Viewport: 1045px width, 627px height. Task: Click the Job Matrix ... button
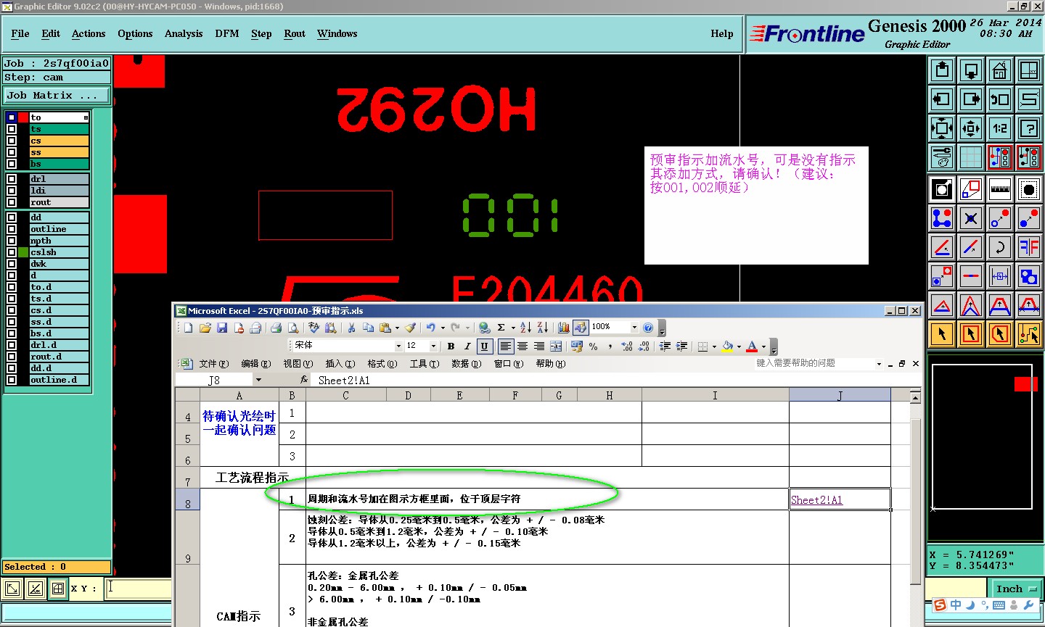coord(56,95)
